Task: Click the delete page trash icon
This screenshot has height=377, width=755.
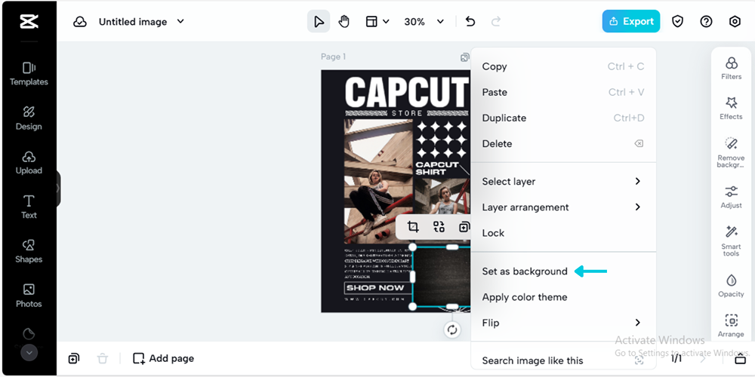Action: (102, 358)
